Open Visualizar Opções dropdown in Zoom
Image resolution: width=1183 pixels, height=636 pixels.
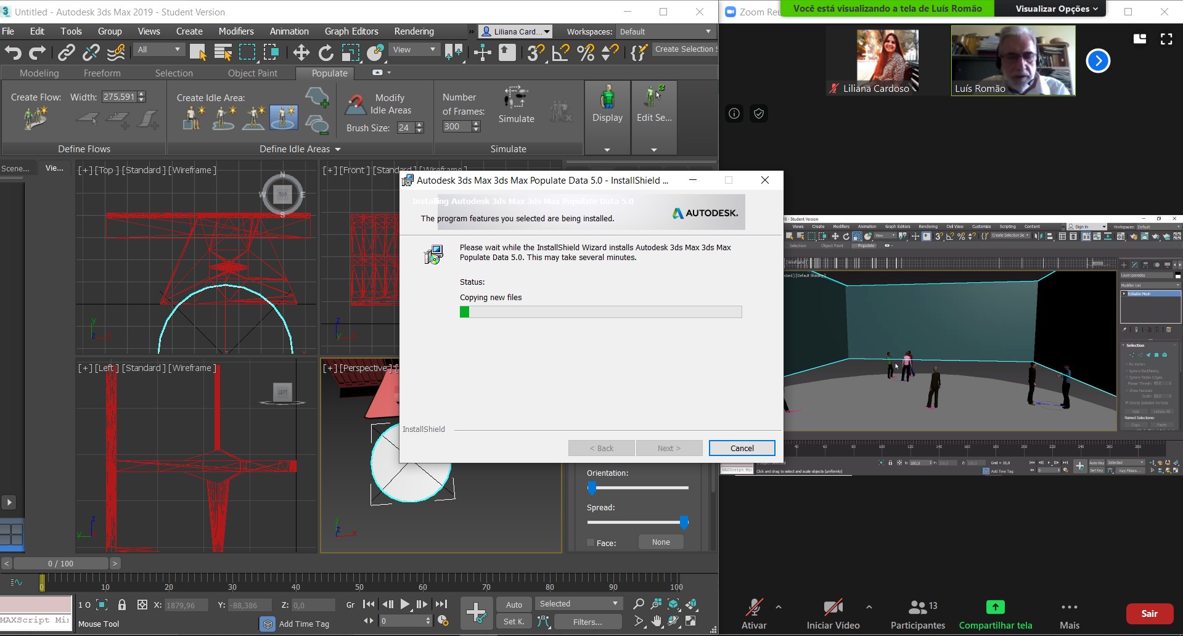(x=1057, y=9)
